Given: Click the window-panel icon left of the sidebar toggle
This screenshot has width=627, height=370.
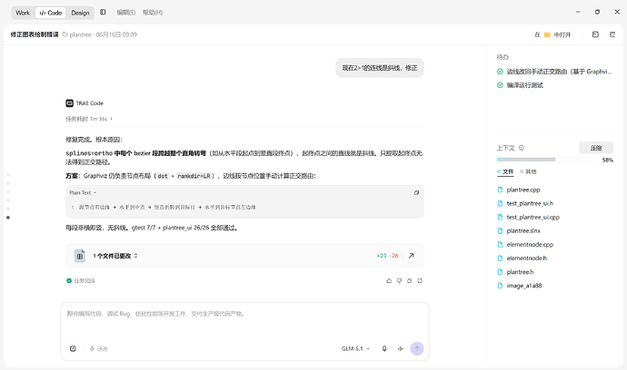Looking at the screenshot, I should [595, 34].
